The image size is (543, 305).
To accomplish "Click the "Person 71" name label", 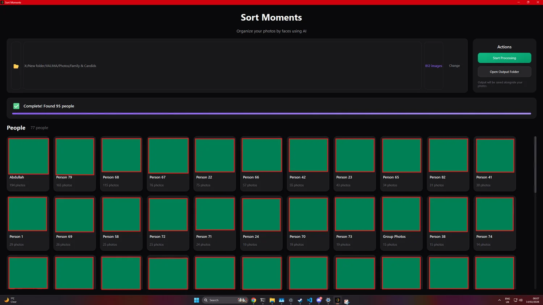I will [204, 237].
